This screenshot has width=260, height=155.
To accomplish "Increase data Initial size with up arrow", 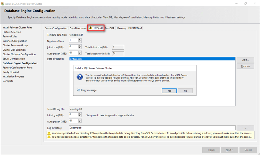I will [80, 46].
